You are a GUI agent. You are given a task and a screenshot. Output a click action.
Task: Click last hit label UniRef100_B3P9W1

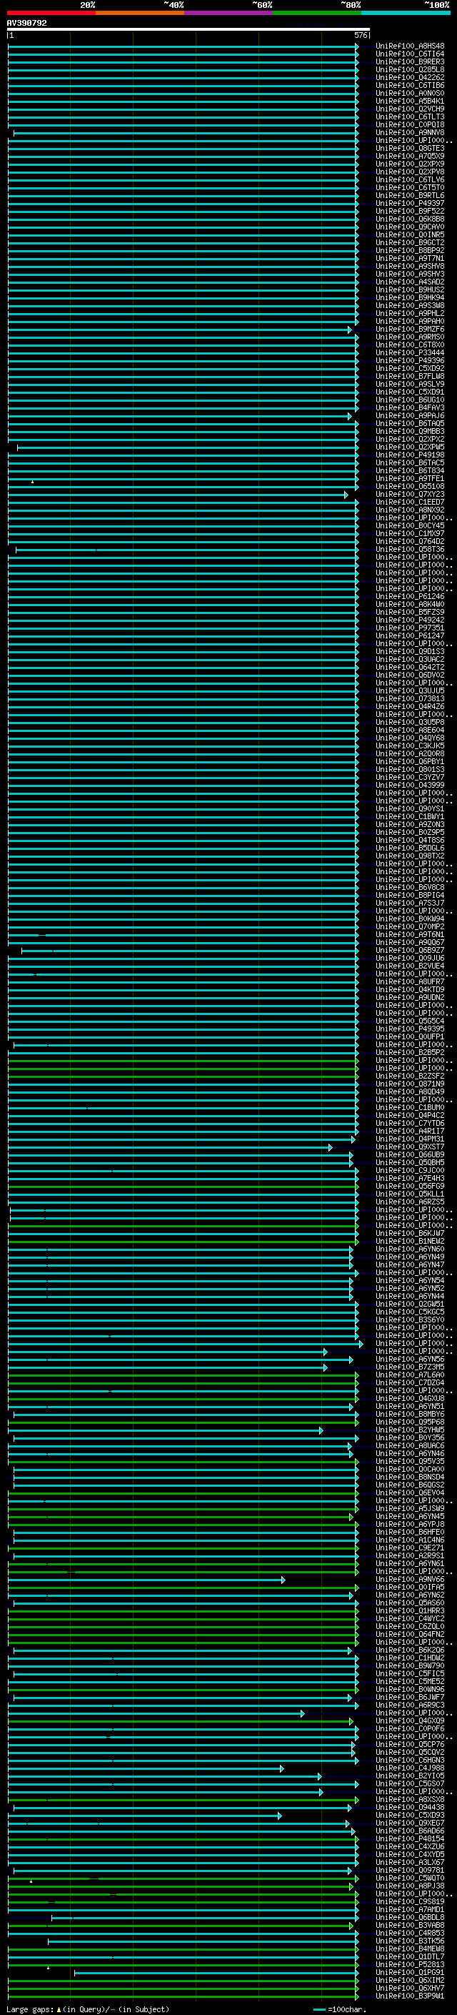click(x=410, y=1996)
